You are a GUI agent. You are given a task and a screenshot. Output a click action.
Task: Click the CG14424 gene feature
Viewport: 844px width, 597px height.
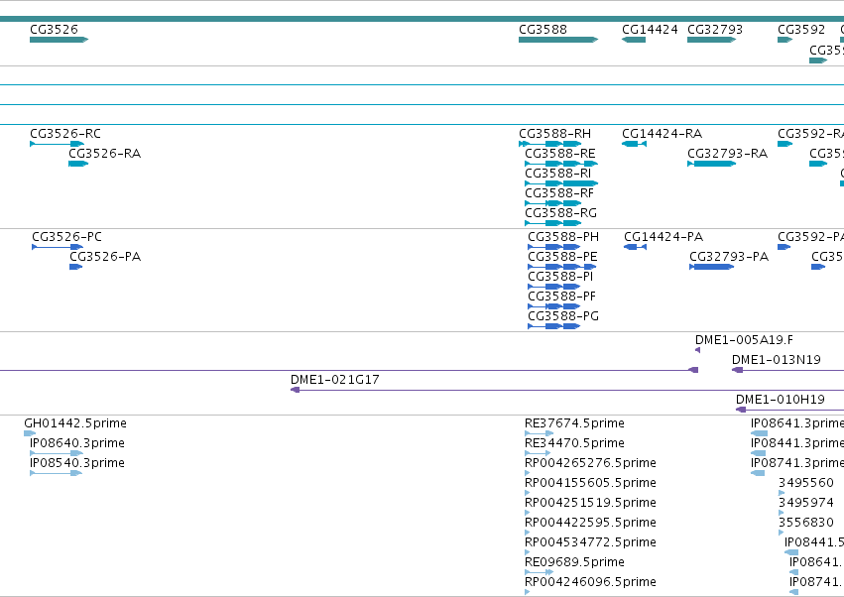click(x=634, y=40)
